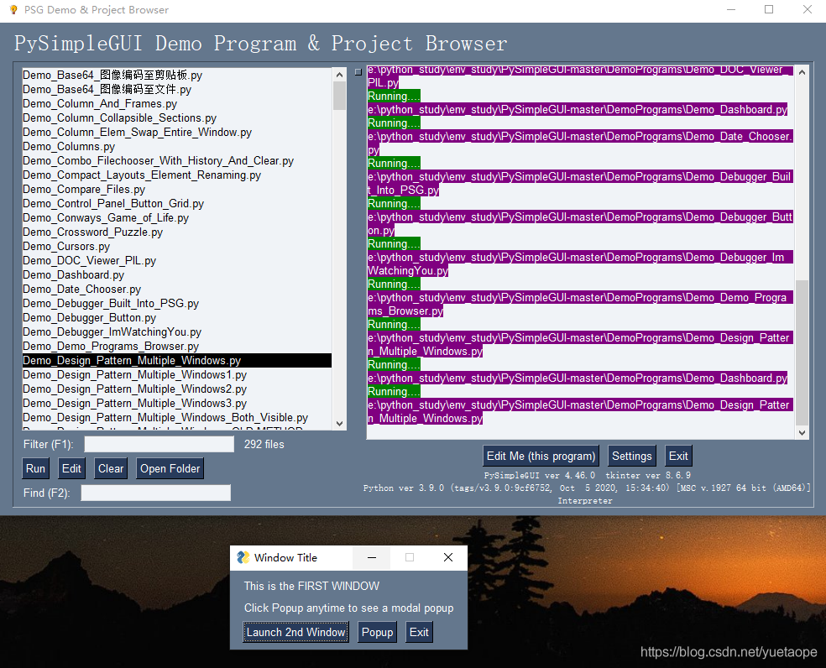Select Demo_Design_Pattern_Multiple_Windows_Both_Visible.py
This screenshot has width=826, height=668.
coord(177,417)
